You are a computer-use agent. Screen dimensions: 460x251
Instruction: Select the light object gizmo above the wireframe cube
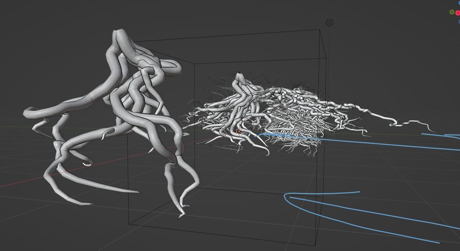click(x=329, y=22)
